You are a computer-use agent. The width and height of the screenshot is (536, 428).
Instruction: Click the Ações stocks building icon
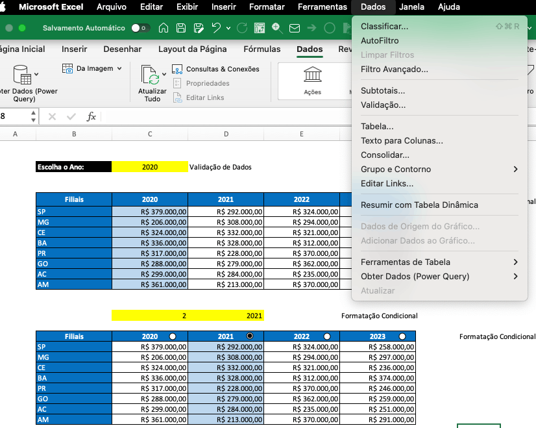pyautogui.click(x=312, y=75)
